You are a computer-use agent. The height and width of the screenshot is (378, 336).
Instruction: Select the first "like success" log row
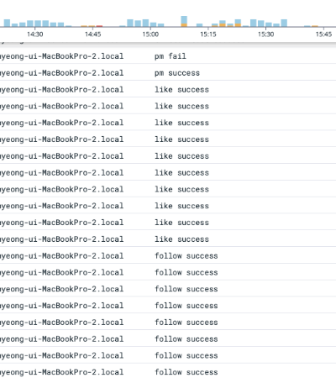click(x=168, y=90)
